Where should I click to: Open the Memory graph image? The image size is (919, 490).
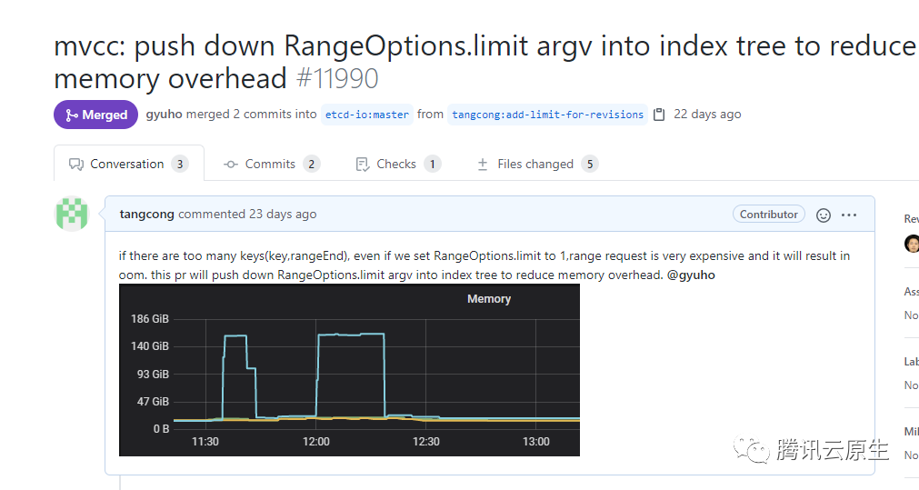point(349,369)
